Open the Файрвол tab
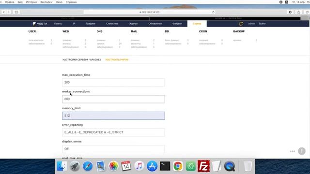 click(177, 24)
